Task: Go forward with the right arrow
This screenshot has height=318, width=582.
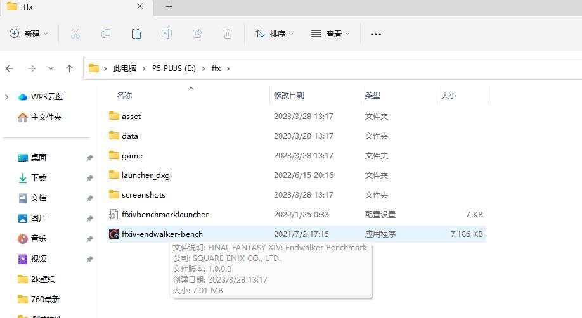Action: [32, 68]
